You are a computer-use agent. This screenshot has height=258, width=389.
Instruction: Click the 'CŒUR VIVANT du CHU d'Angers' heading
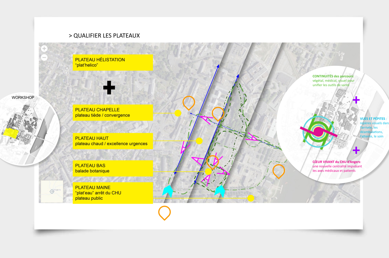[337, 162]
